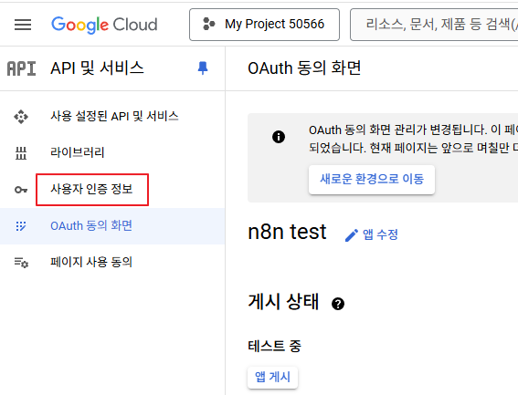518x395 pixels.
Task: Click the 테스트 중 status text
Action: [x=274, y=346]
